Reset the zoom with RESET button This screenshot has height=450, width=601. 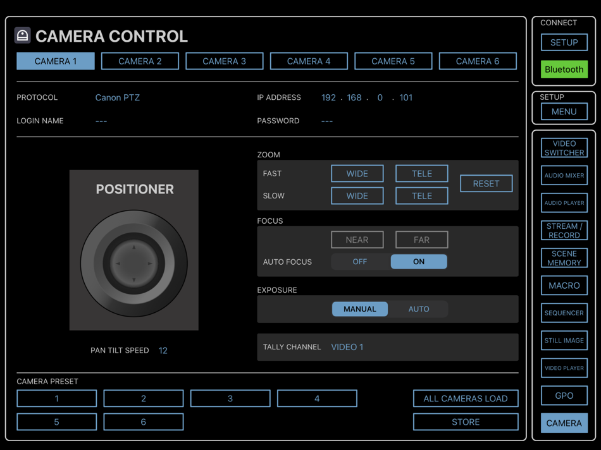coord(486,183)
